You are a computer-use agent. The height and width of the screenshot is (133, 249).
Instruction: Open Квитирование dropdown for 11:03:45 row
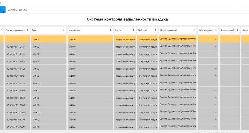[x=216, y=105]
